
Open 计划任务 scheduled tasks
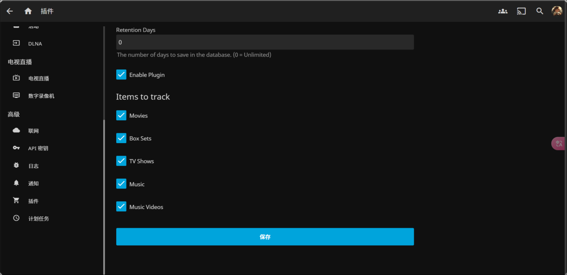38,219
